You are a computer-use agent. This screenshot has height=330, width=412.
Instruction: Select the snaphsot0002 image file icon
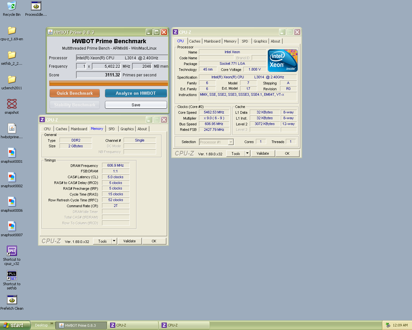click(12, 177)
